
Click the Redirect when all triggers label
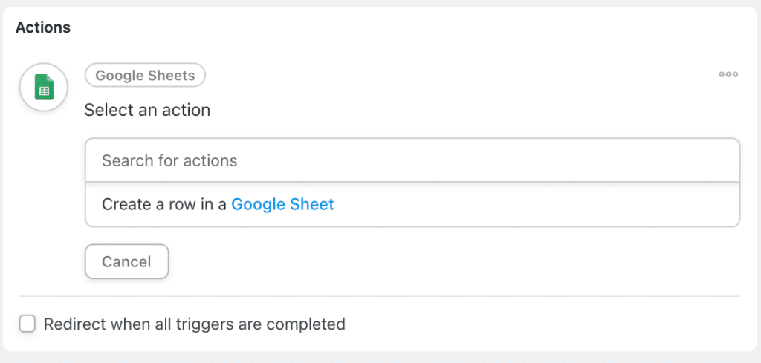(195, 324)
